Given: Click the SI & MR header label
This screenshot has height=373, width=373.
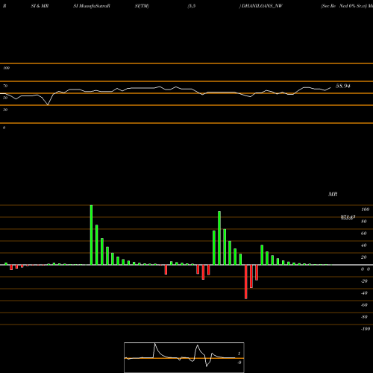Looking at the screenshot, I should click(40, 6).
